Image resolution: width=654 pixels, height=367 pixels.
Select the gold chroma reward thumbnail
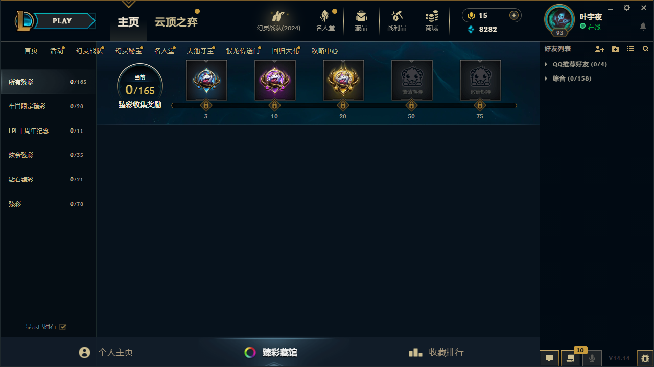(x=343, y=80)
